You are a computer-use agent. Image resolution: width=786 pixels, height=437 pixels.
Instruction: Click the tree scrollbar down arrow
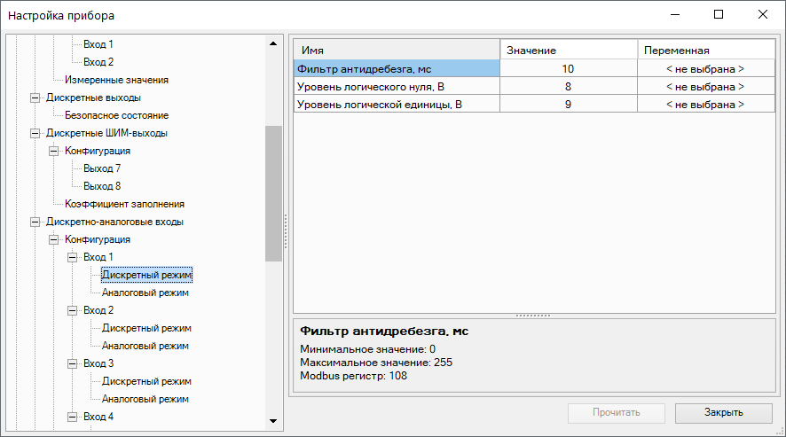(x=273, y=420)
